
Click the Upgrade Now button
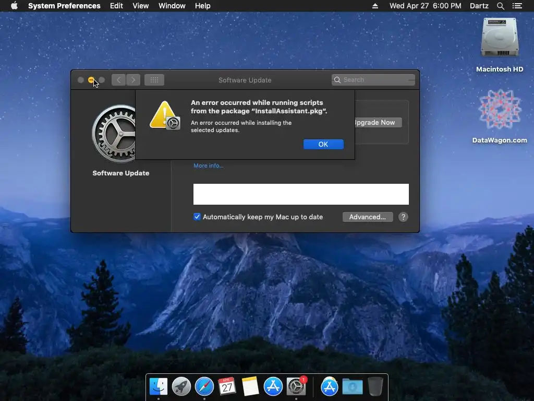tap(379, 122)
